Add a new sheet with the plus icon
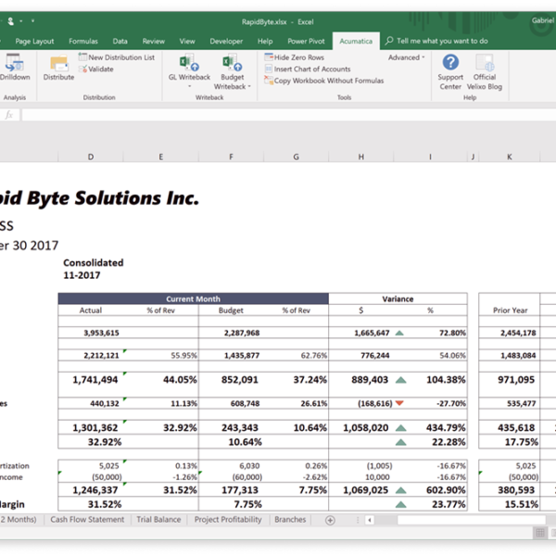 (x=330, y=520)
